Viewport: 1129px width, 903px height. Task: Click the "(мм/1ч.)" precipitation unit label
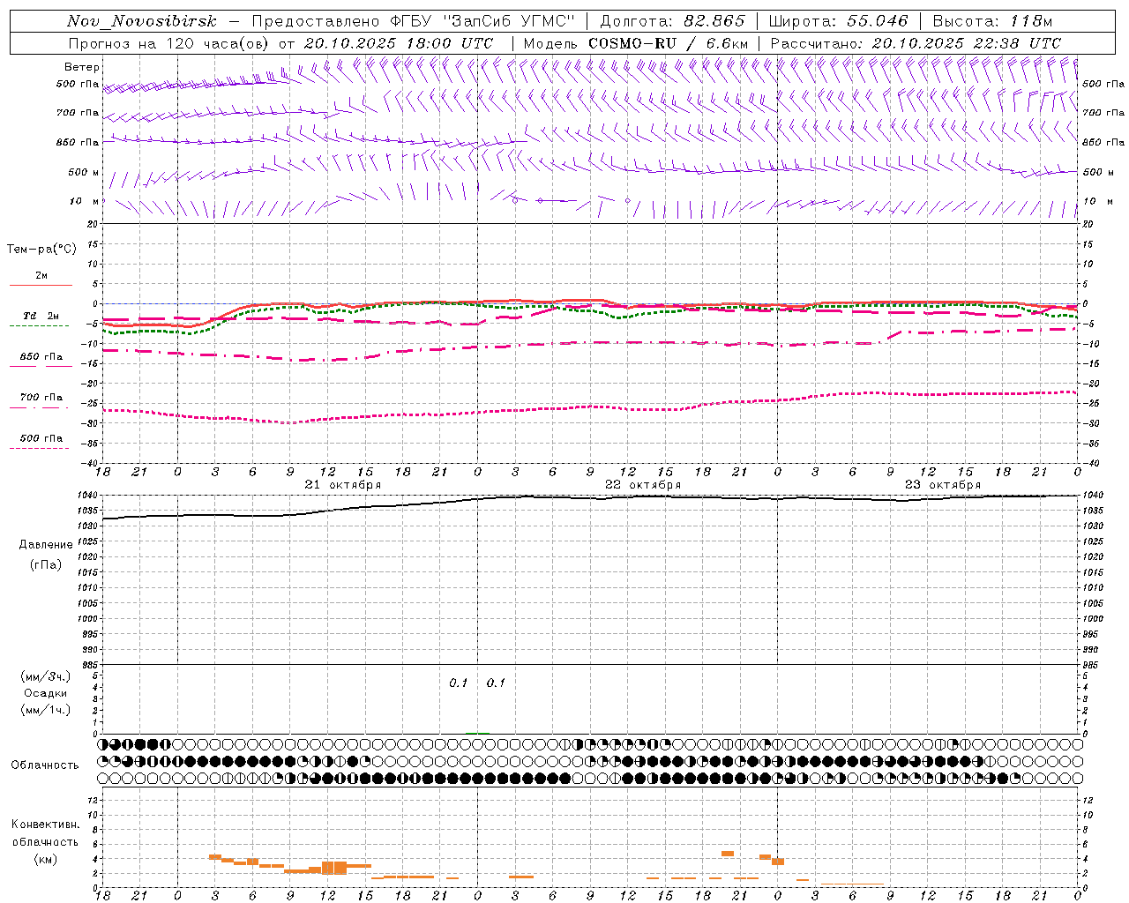[46, 710]
